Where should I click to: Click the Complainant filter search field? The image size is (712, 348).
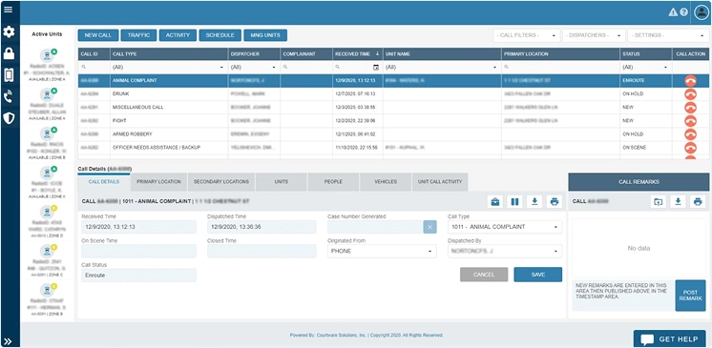306,67
